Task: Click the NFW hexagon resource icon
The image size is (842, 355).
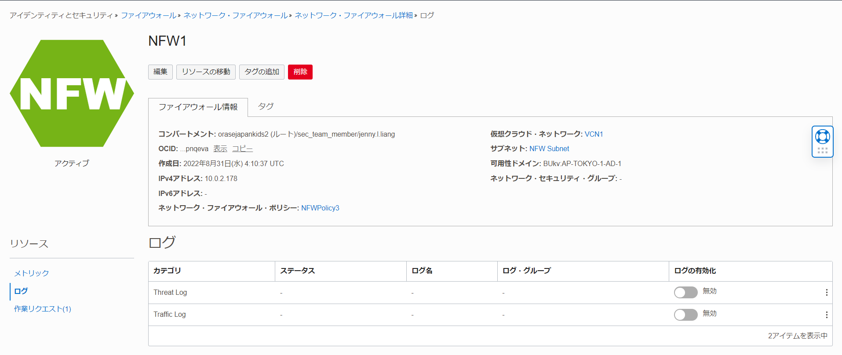Action: coord(72,93)
